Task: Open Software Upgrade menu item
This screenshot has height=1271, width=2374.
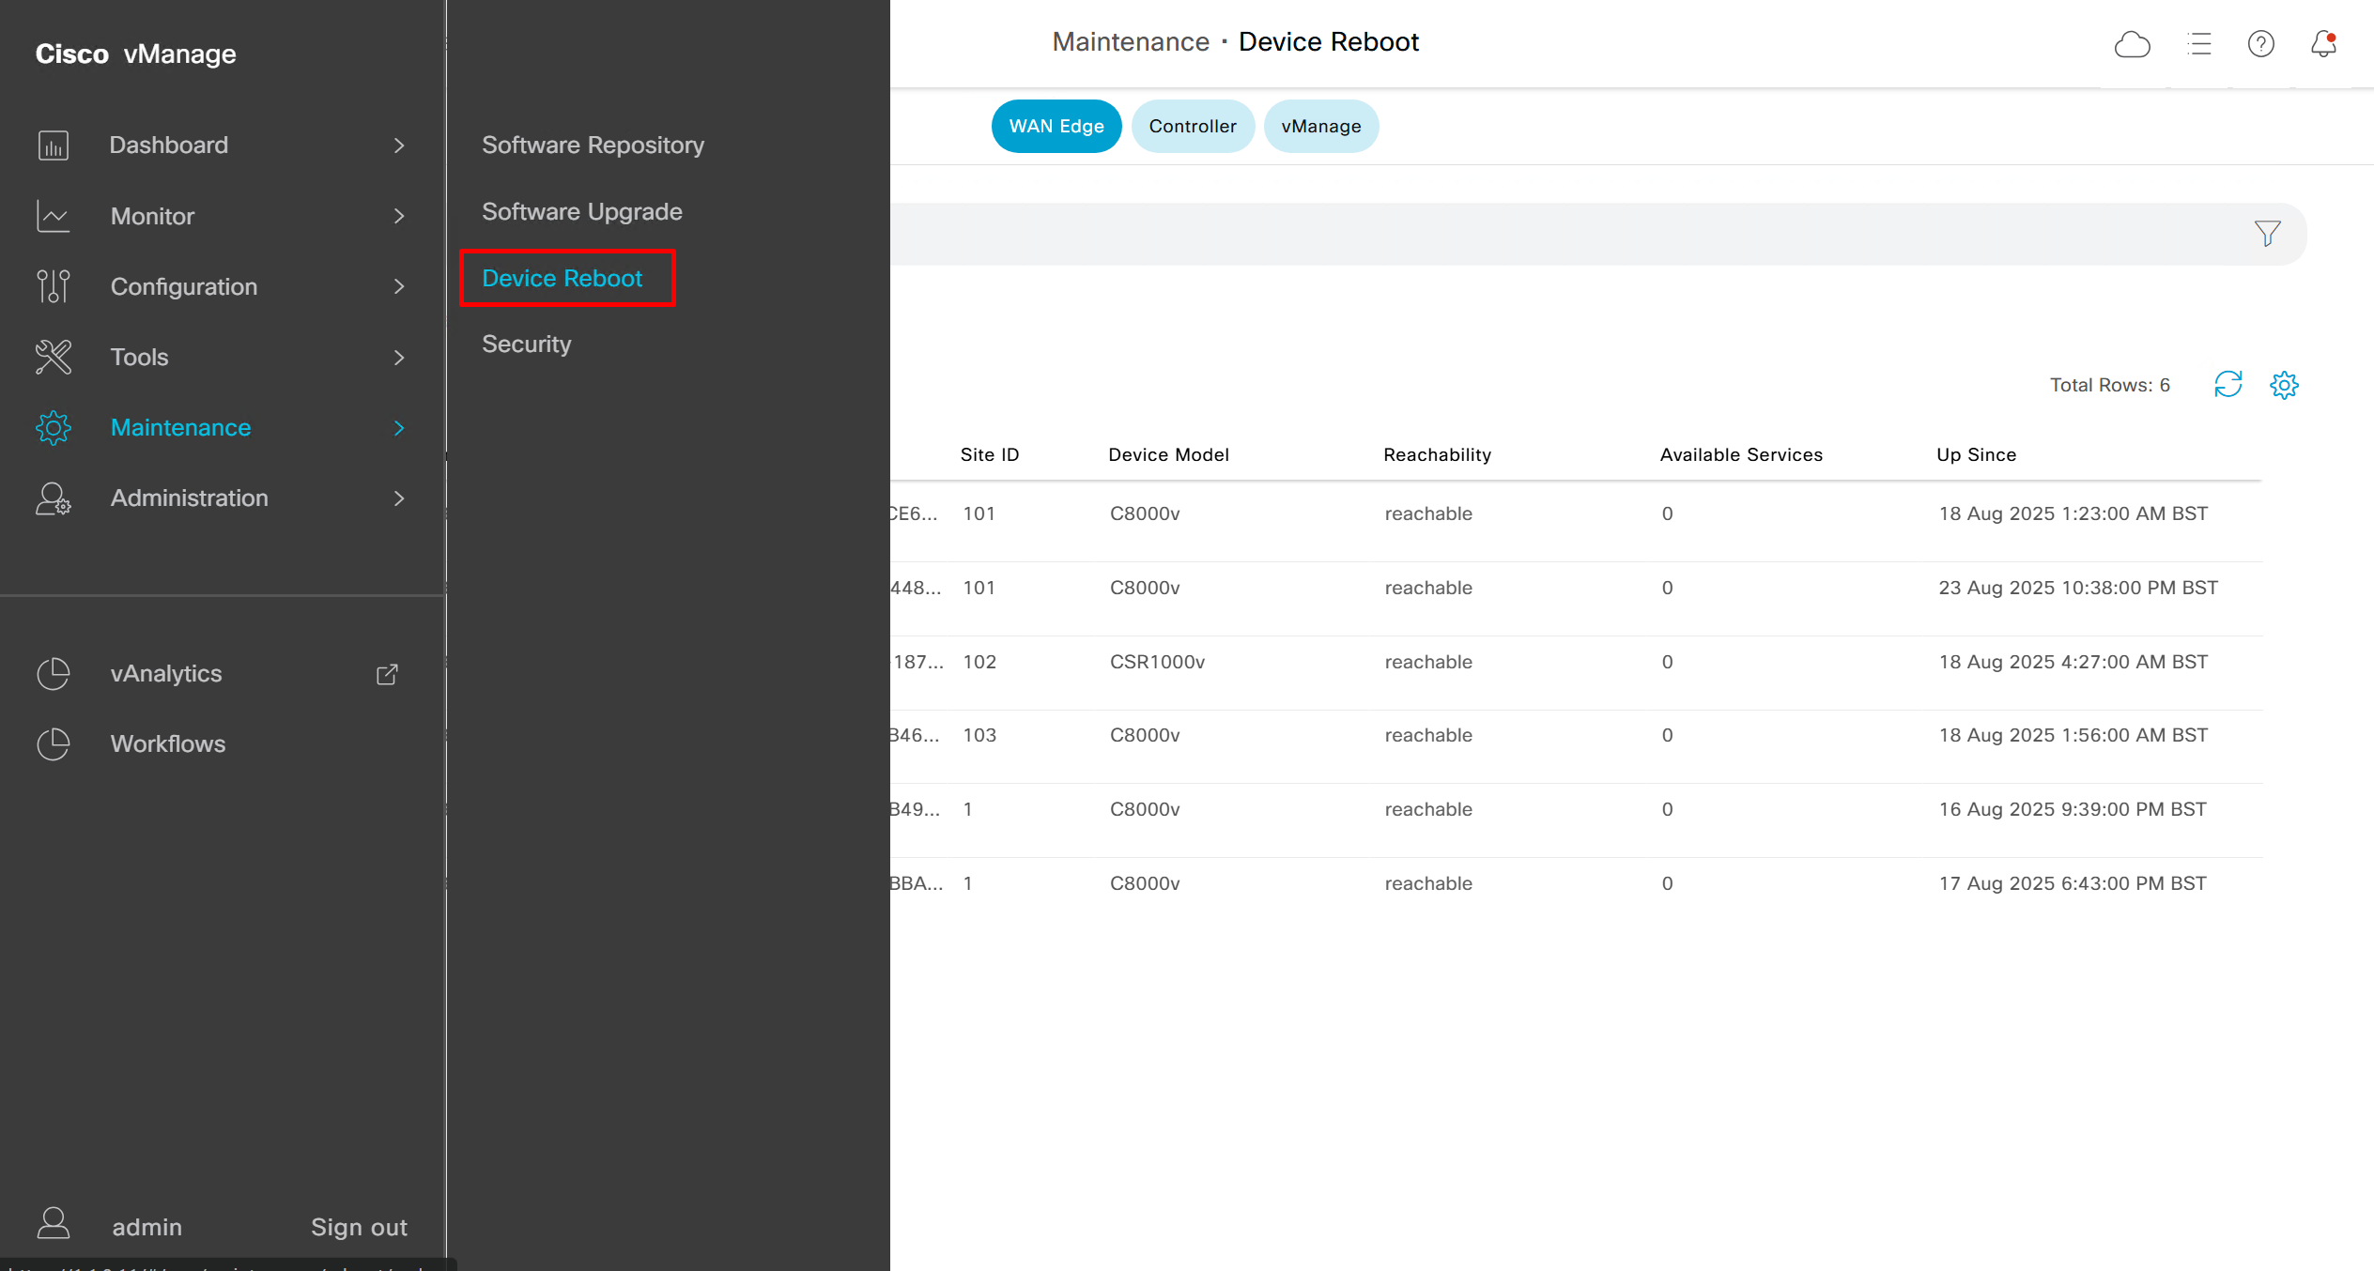Action: pyautogui.click(x=581, y=212)
